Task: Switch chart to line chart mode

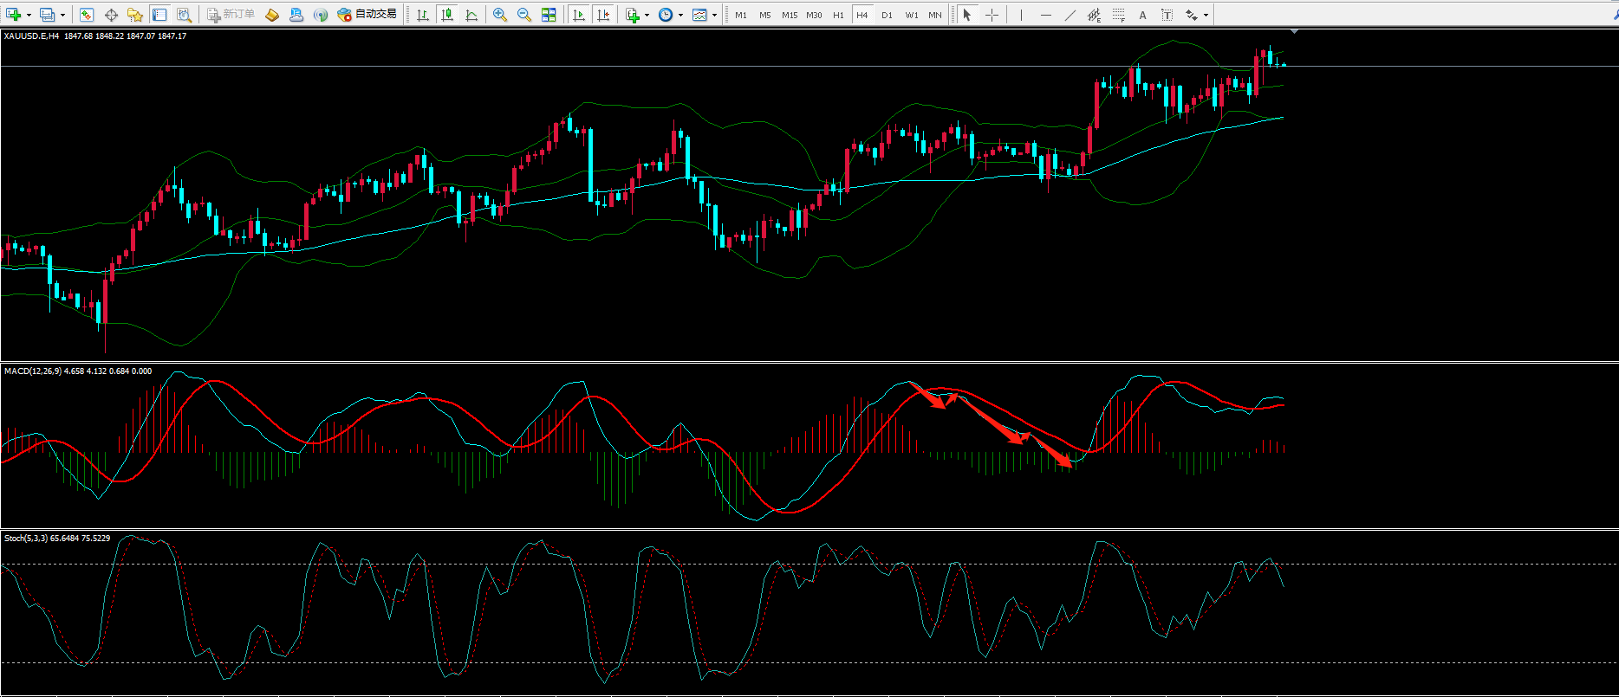Action: point(471,15)
